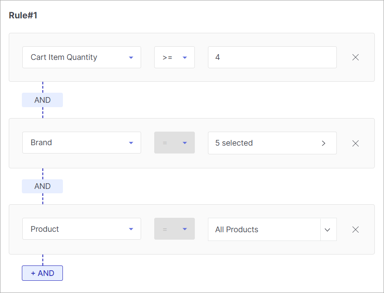The height and width of the screenshot is (293, 384).
Task: Open the 5 selected brands list
Action: tap(272, 143)
